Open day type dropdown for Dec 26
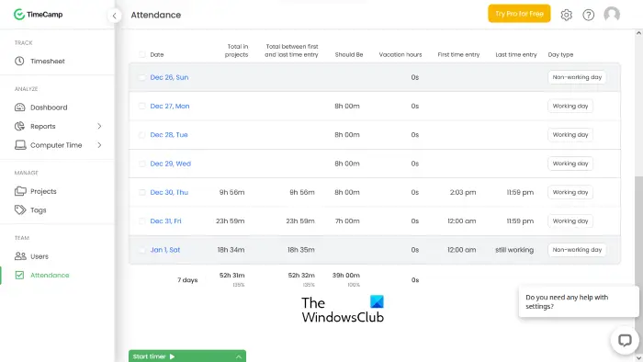643x362 pixels. tap(577, 77)
